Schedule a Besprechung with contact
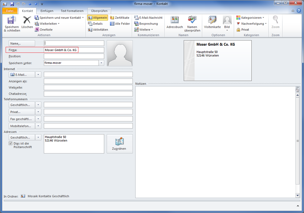 point(146,24)
